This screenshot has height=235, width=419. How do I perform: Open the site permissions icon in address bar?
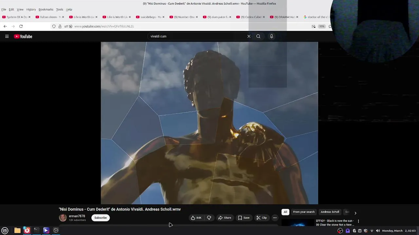point(66,26)
